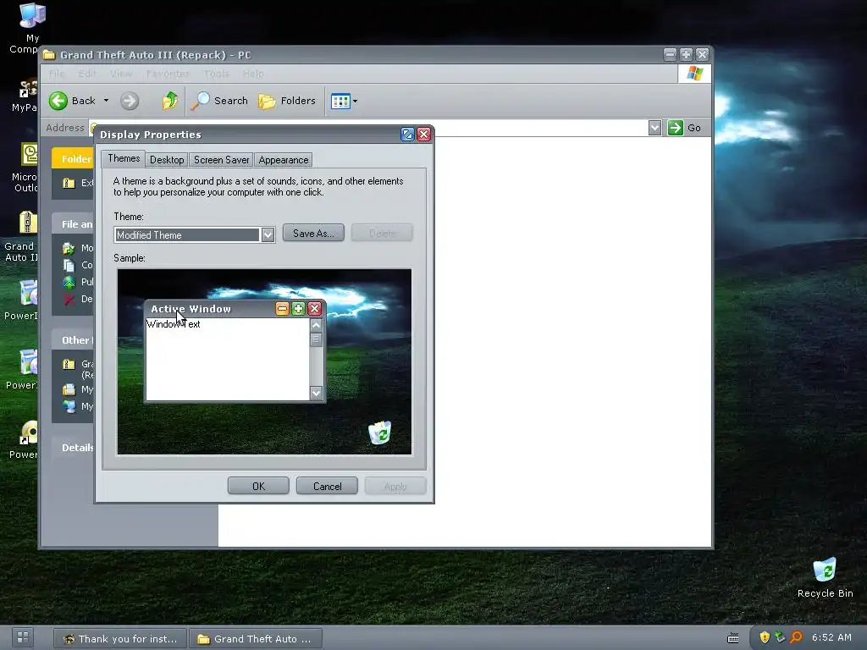Viewport: 867px width, 650px height.
Task: Open the View menu in Explorer
Action: pyautogui.click(x=121, y=74)
